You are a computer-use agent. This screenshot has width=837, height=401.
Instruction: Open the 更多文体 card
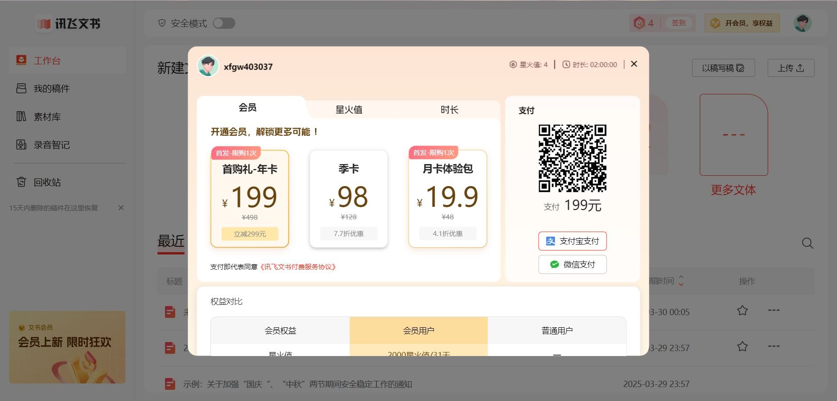733,145
